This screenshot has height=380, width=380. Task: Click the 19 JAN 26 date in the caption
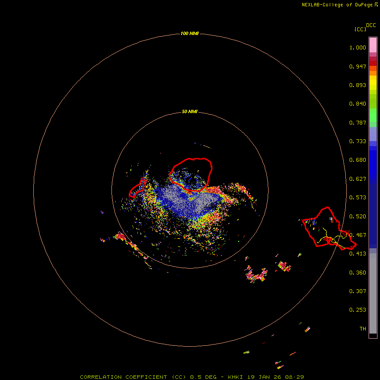264,377
